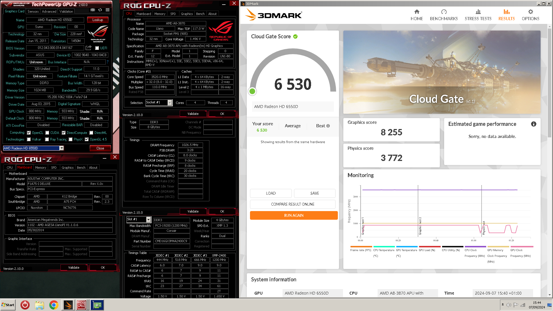Click the LOAD button in 3DMark

pos(271,193)
